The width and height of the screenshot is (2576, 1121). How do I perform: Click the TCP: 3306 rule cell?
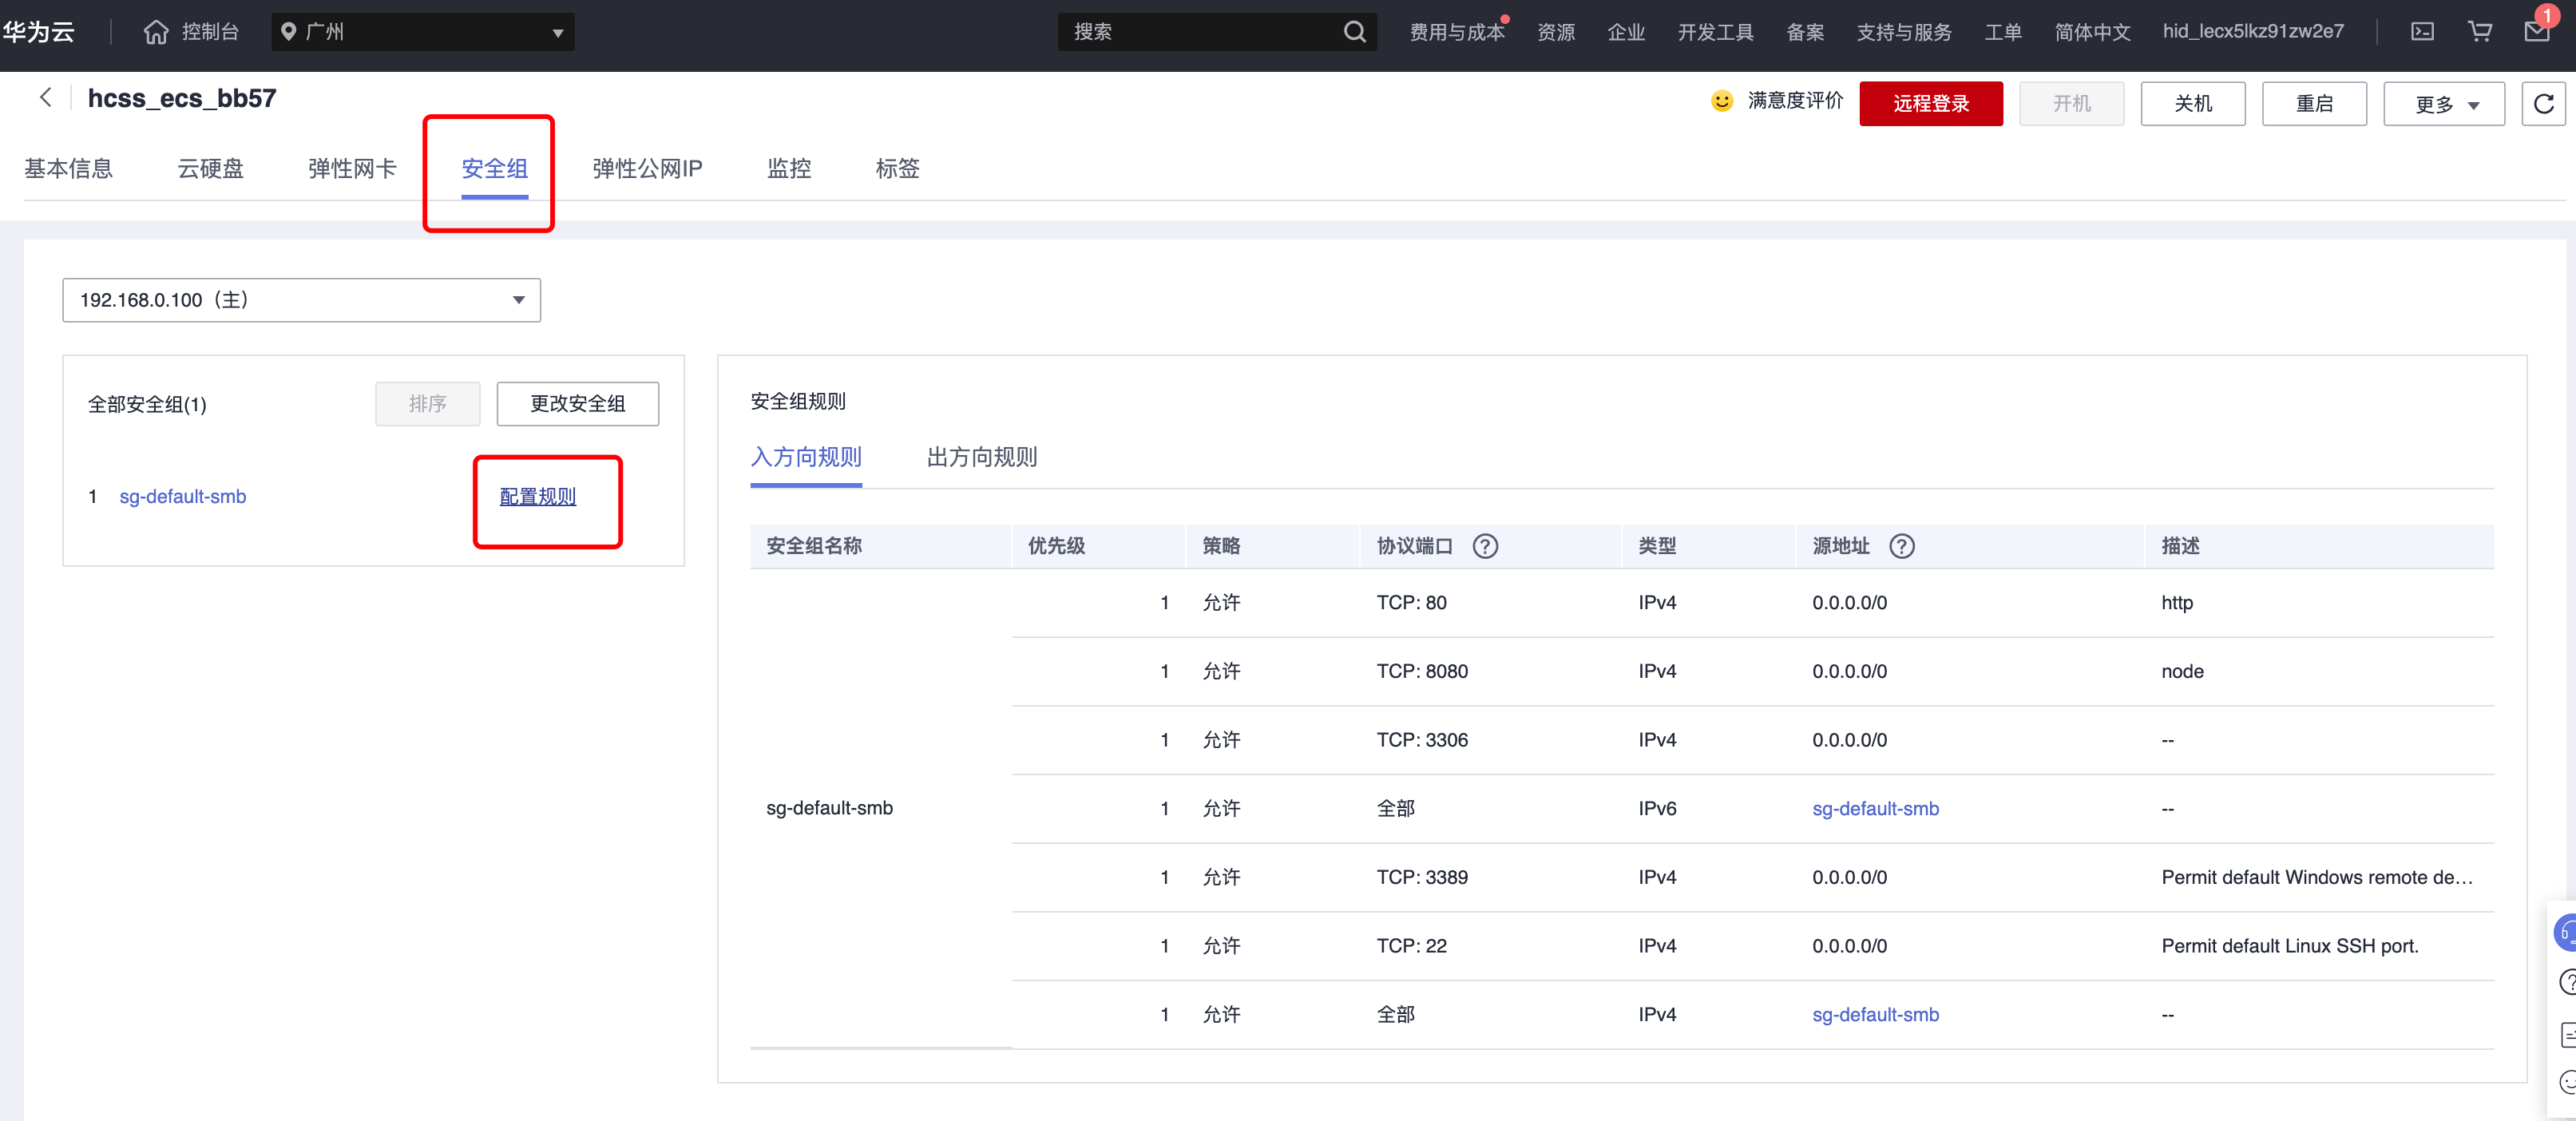point(1422,741)
